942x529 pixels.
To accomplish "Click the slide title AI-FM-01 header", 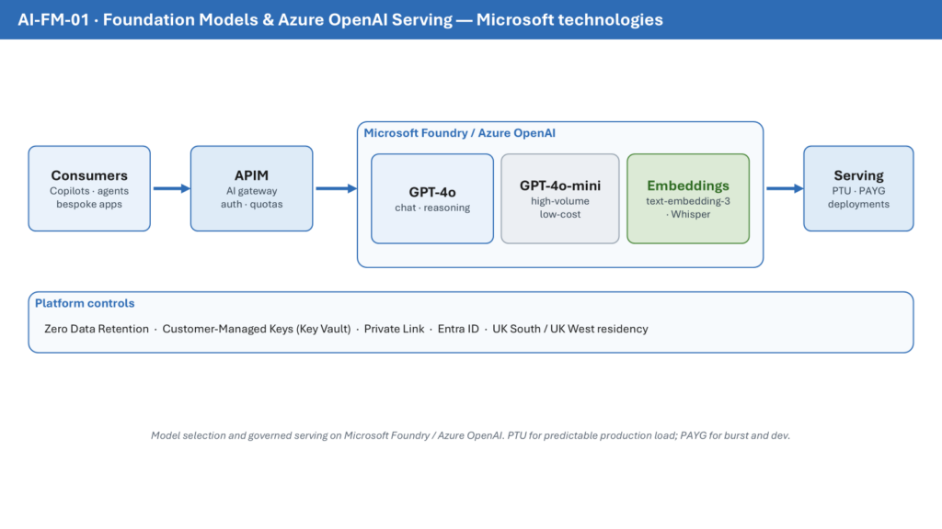I will (x=340, y=20).
